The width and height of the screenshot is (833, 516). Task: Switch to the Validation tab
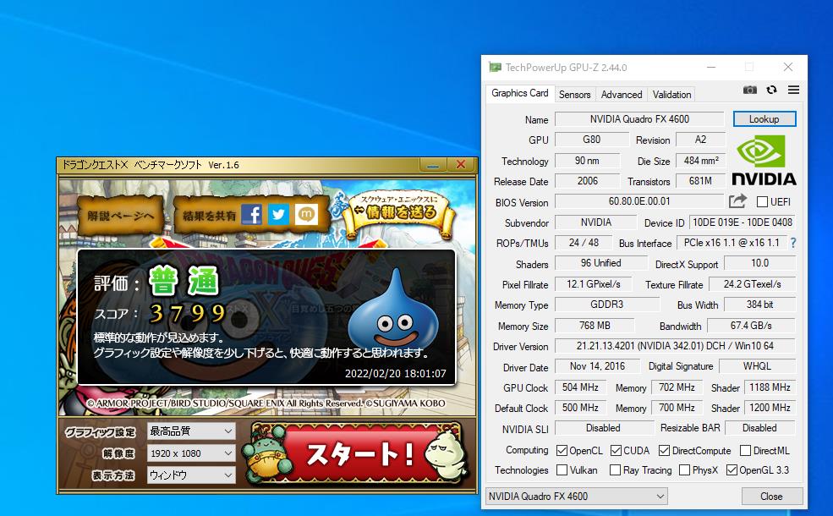671,95
